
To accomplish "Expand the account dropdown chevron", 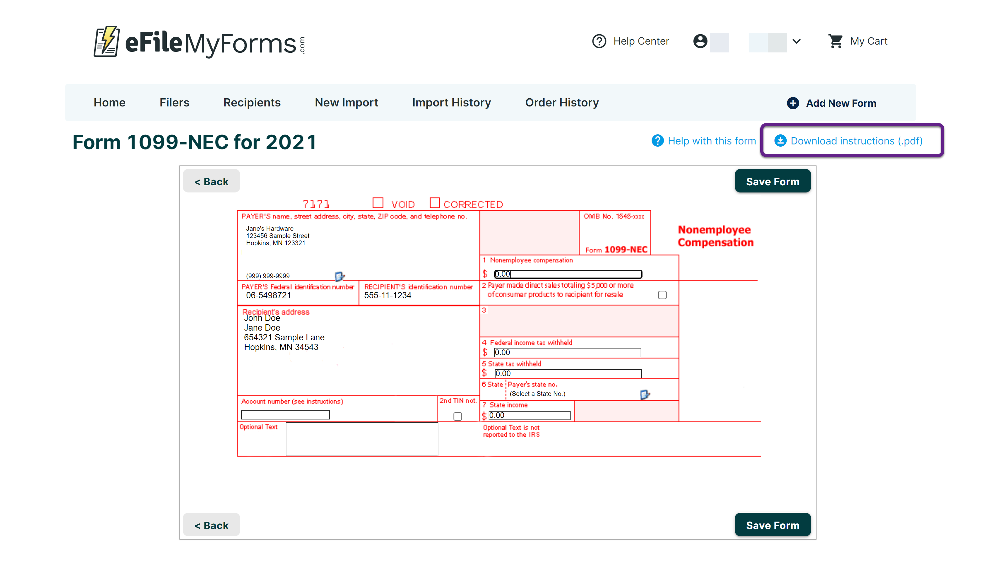I will (796, 41).
